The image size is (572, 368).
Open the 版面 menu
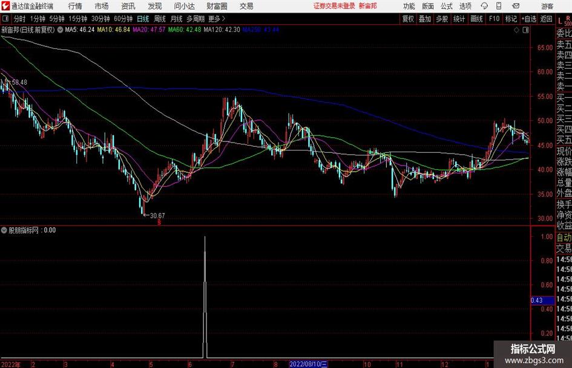(428, 6)
